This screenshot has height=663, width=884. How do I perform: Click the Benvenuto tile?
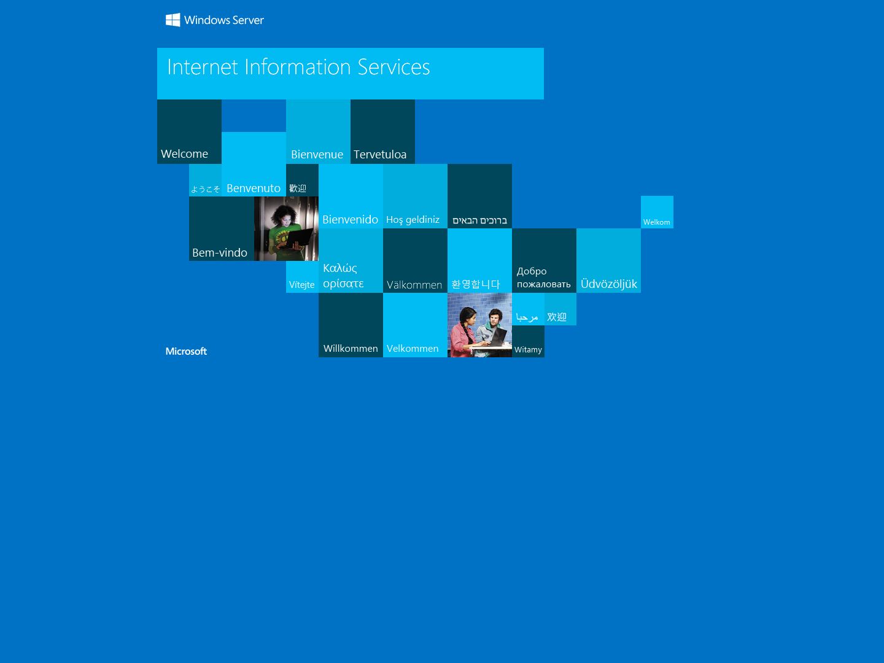tap(254, 164)
